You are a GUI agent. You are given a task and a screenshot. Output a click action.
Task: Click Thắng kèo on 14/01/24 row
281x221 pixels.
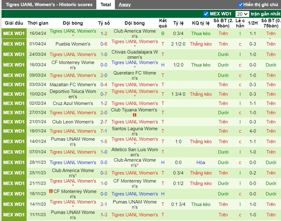201,142
